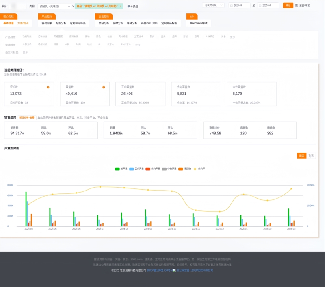Click the help icon on the 声量数 card
The image size is (325, 287).
click(x=104, y=87)
